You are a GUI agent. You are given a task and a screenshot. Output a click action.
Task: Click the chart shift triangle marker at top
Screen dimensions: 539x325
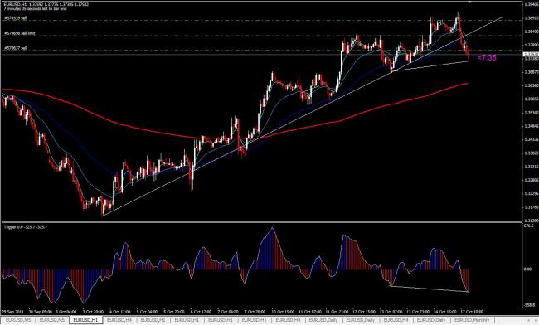click(469, 2)
